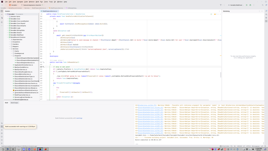The image size is (268, 151).
Task: Expand the XeniaBot.Core.LevelSystem project
Action: [8, 21]
